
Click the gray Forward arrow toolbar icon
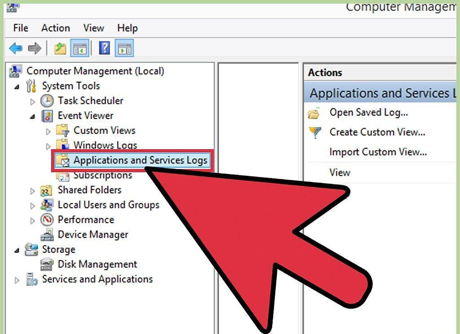click(x=34, y=48)
